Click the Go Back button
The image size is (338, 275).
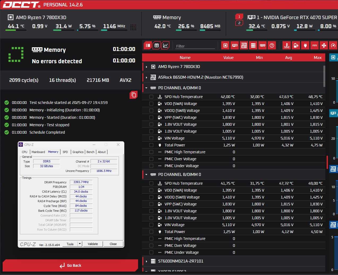[70, 265]
